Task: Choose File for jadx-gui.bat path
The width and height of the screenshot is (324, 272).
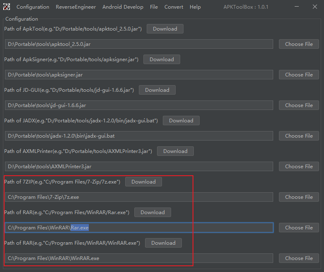Action: click(x=299, y=136)
